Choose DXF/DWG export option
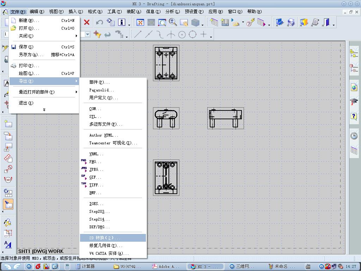Viewport: 361px width, 271px height. click(x=113, y=227)
